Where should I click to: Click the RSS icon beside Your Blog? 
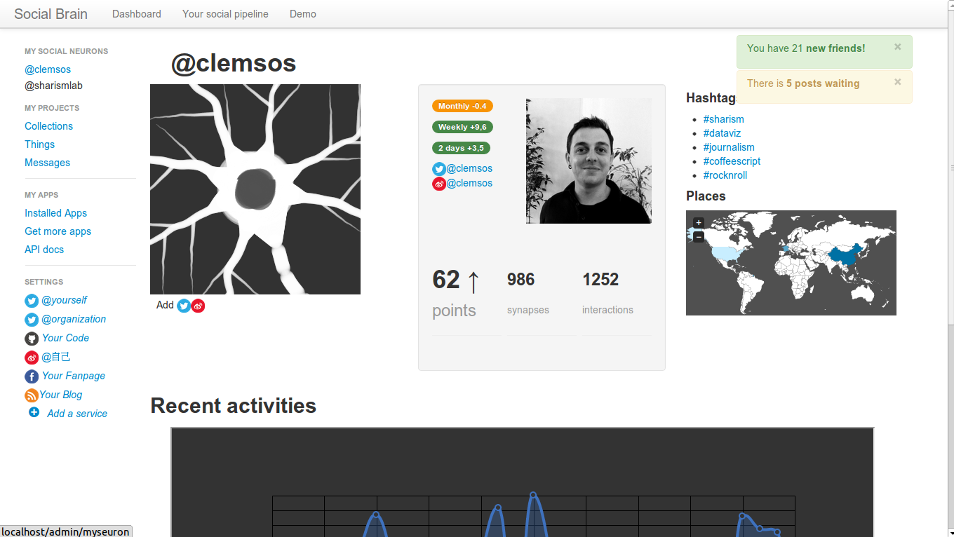point(32,395)
